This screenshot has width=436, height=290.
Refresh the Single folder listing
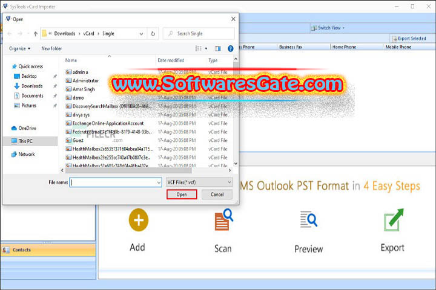(x=153, y=34)
